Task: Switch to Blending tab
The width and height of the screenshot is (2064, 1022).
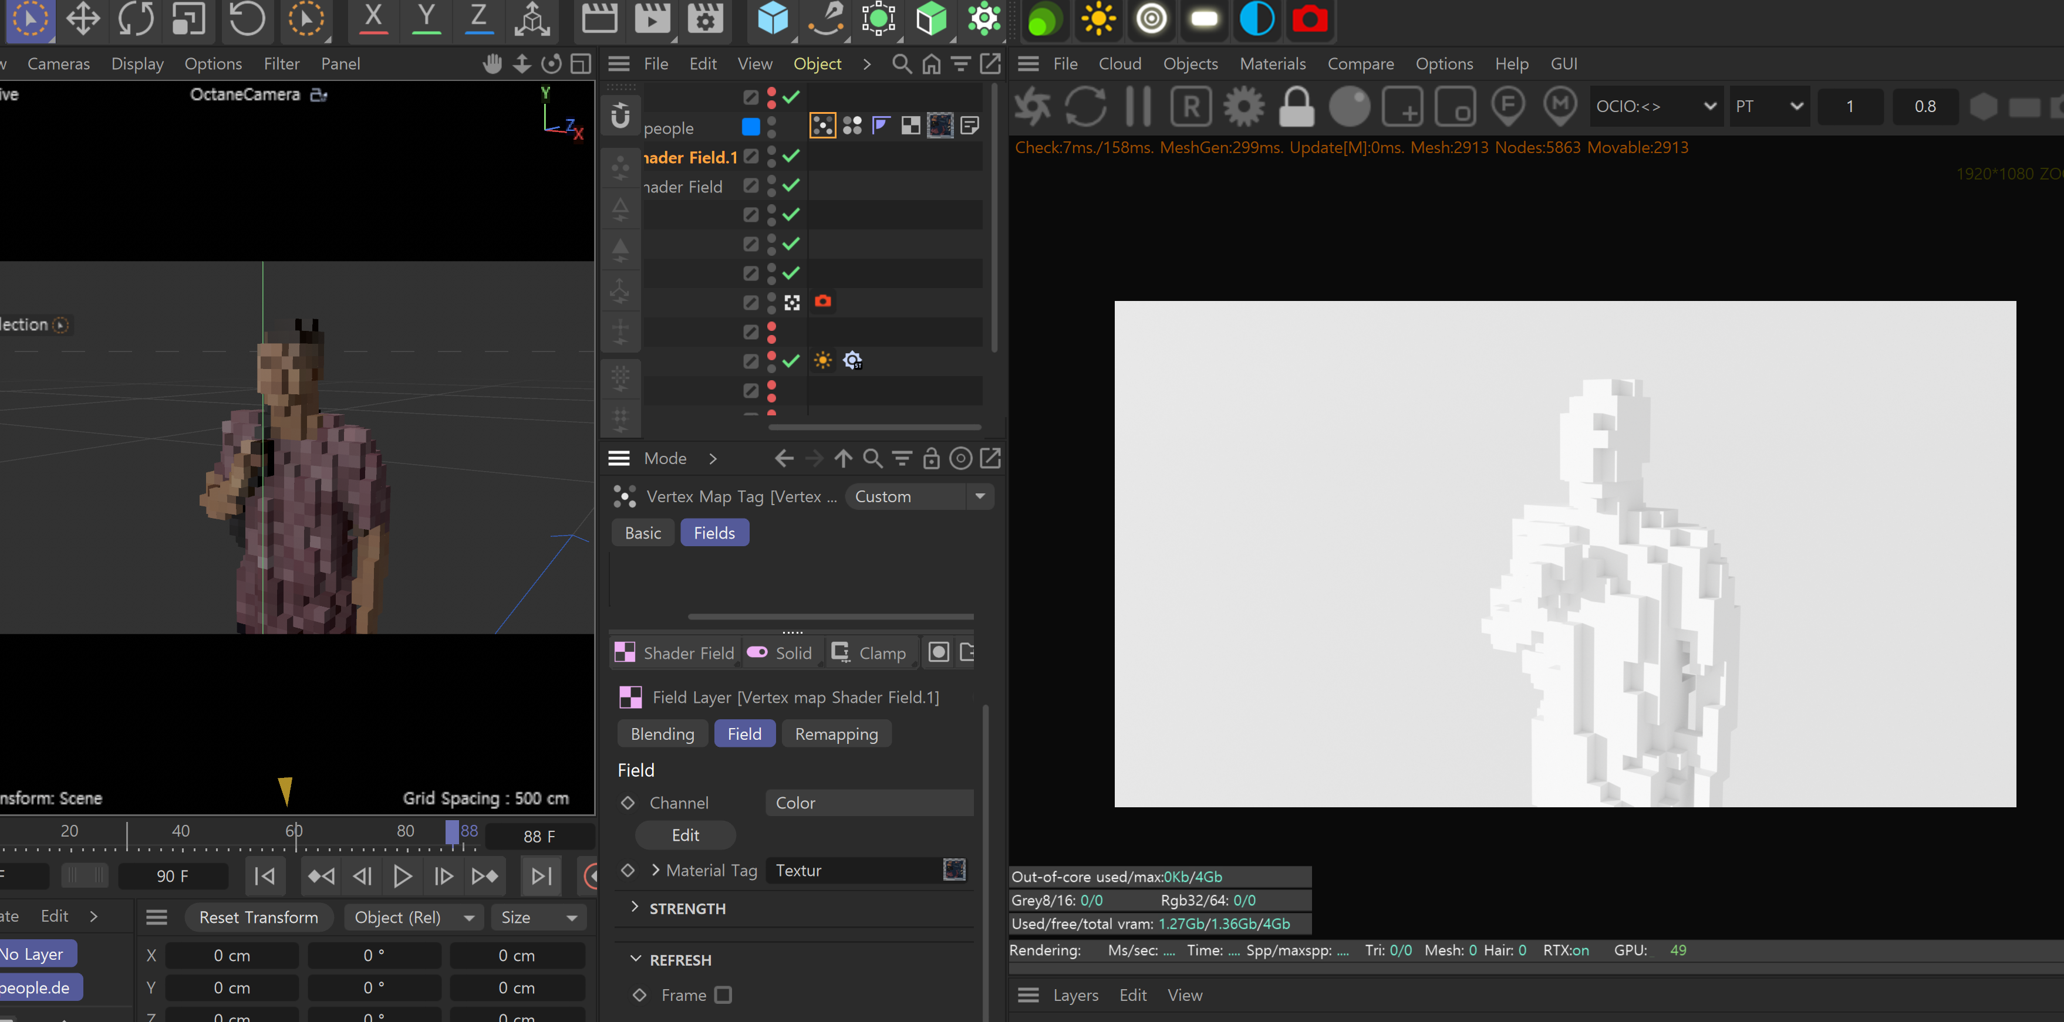Action: tap(662, 735)
